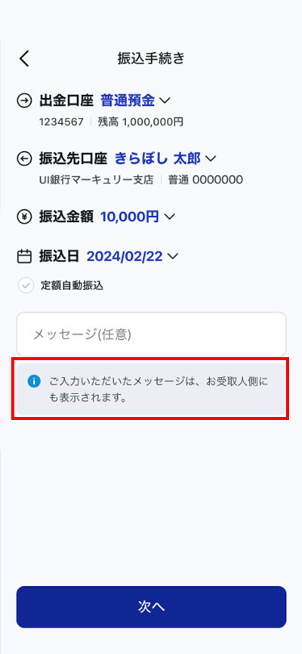The height and width of the screenshot is (654, 302).
Task: Click the calendar icon beside 振込日
Action: point(24,256)
